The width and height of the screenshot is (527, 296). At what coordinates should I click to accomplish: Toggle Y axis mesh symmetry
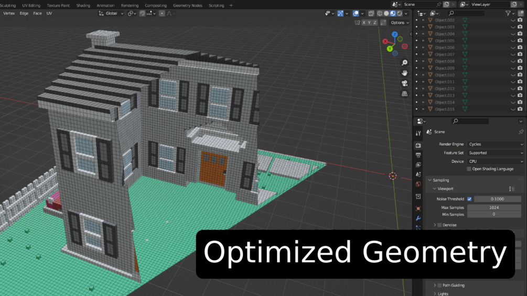[x=369, y=23]
